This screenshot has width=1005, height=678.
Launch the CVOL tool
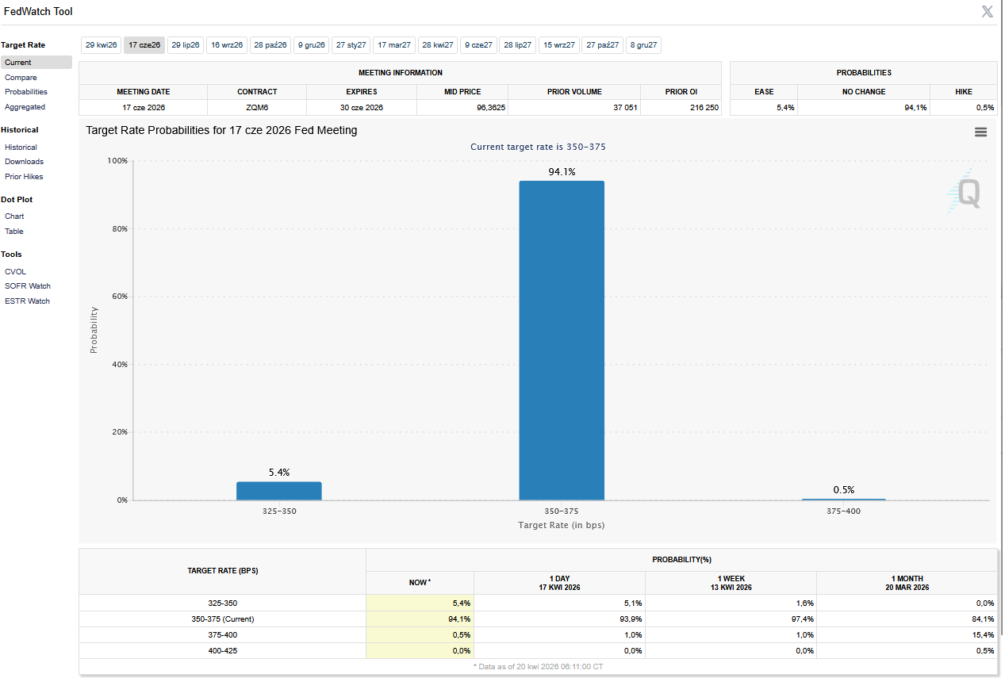coord(15,272)
